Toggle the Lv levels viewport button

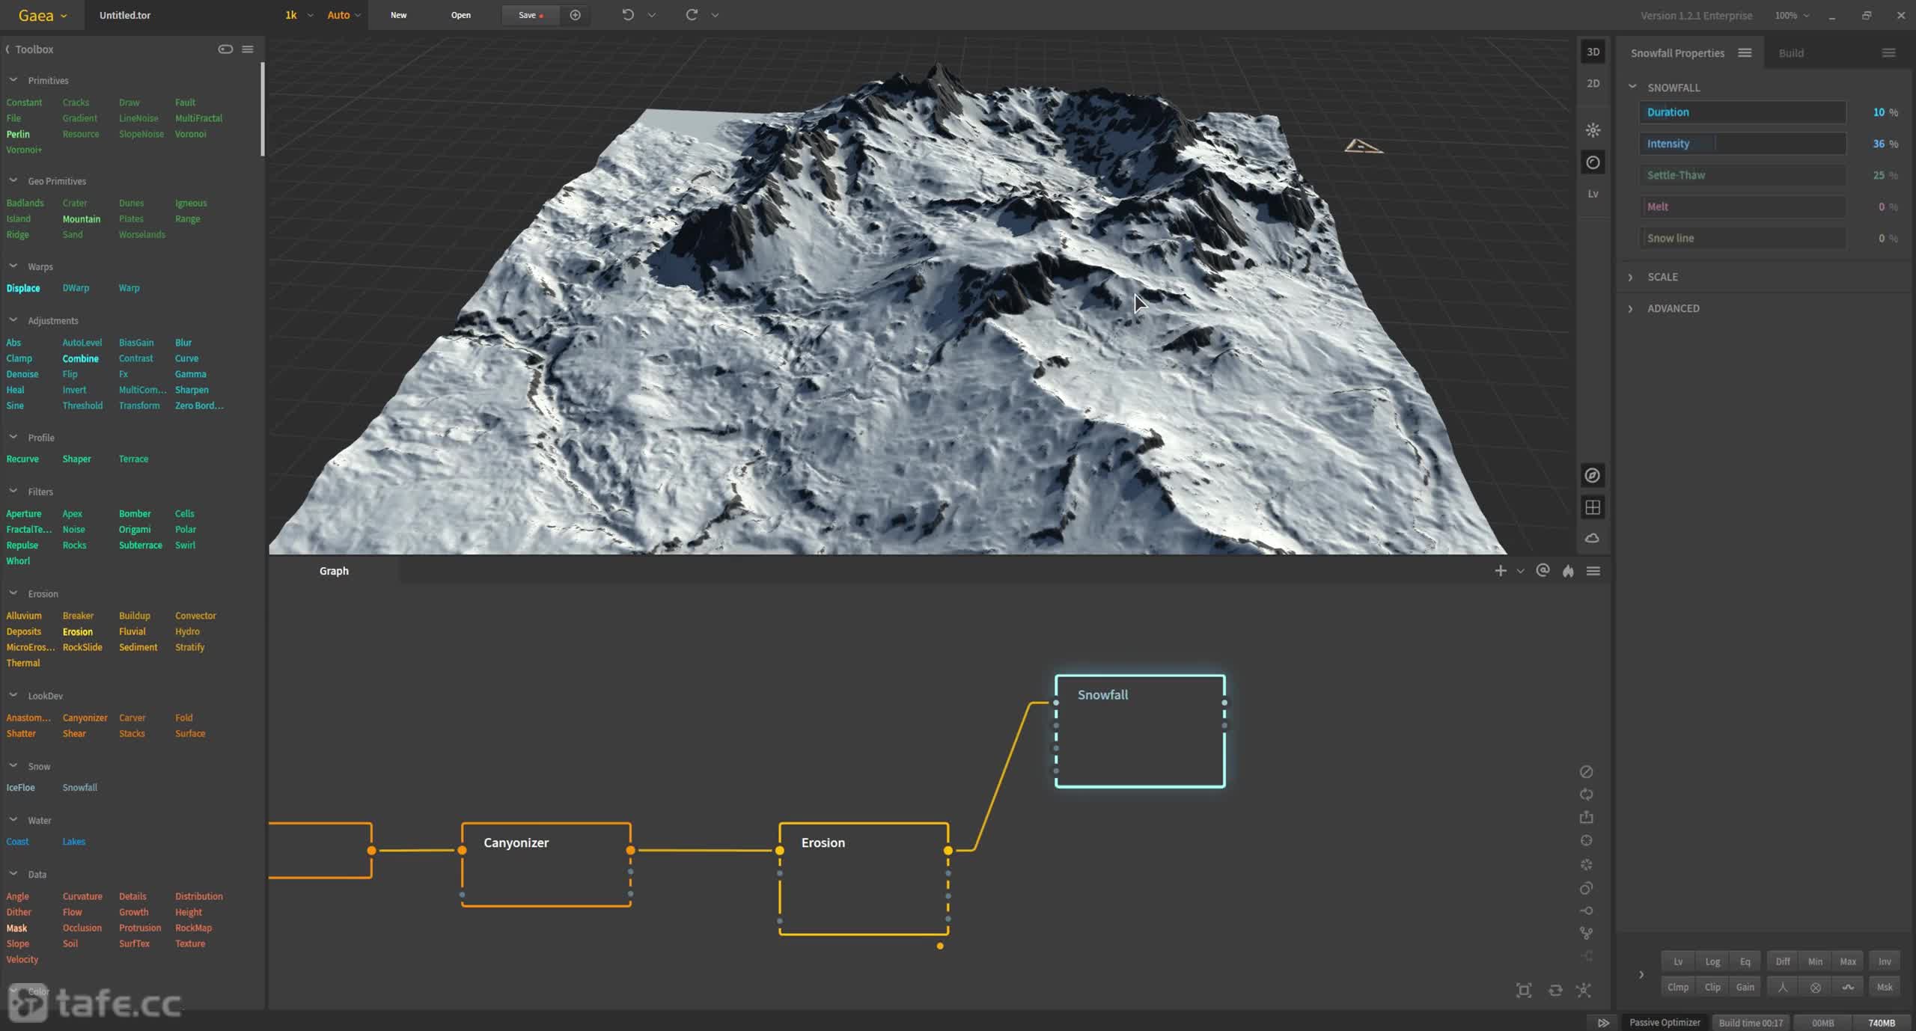[1593, 194]
